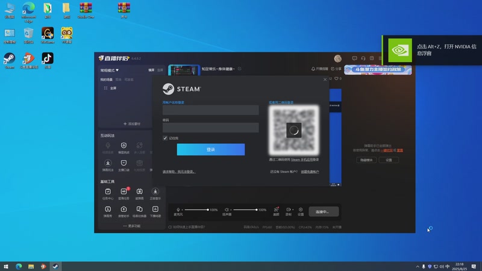Click the promotional banner near top right

click(378, 70)
